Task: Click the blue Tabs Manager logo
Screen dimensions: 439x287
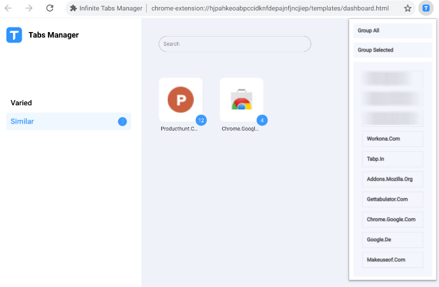Action: 14,35
